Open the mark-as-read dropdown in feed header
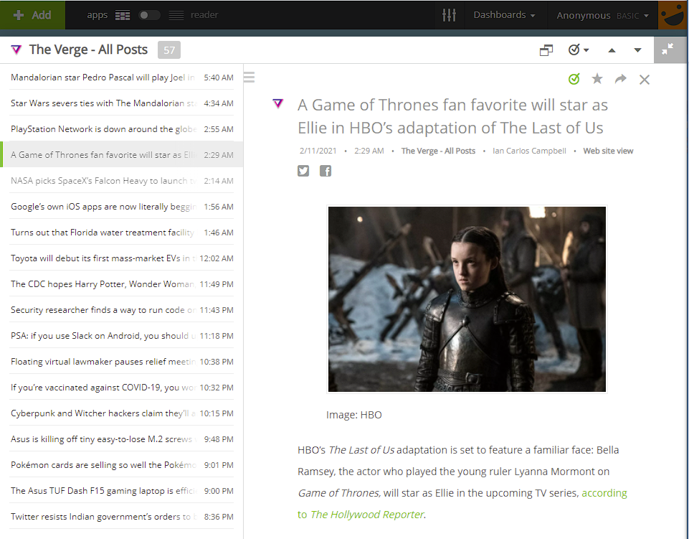 click(x=579, y=50)
